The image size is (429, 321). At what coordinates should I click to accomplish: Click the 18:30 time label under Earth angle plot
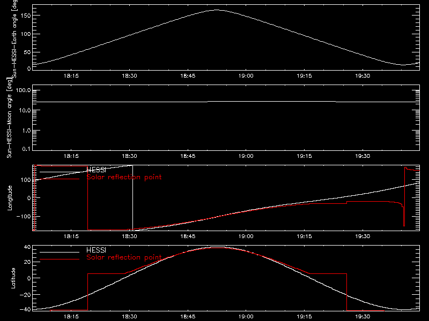(129, 76)
